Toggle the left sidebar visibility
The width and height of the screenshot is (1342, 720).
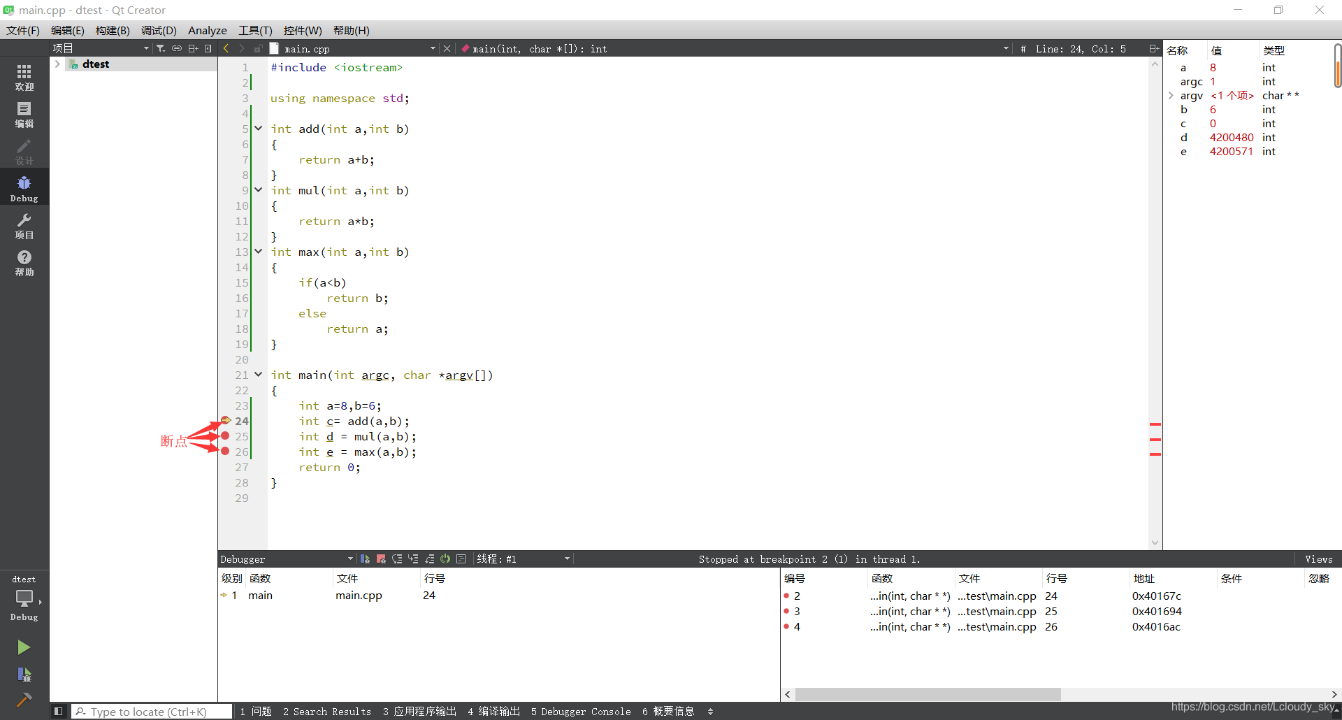(59, 711)
